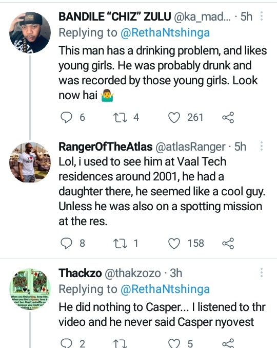Open more options for Thackzo's tweet
Viewport: 277px width, 348px height.
[x=262, y=272]
